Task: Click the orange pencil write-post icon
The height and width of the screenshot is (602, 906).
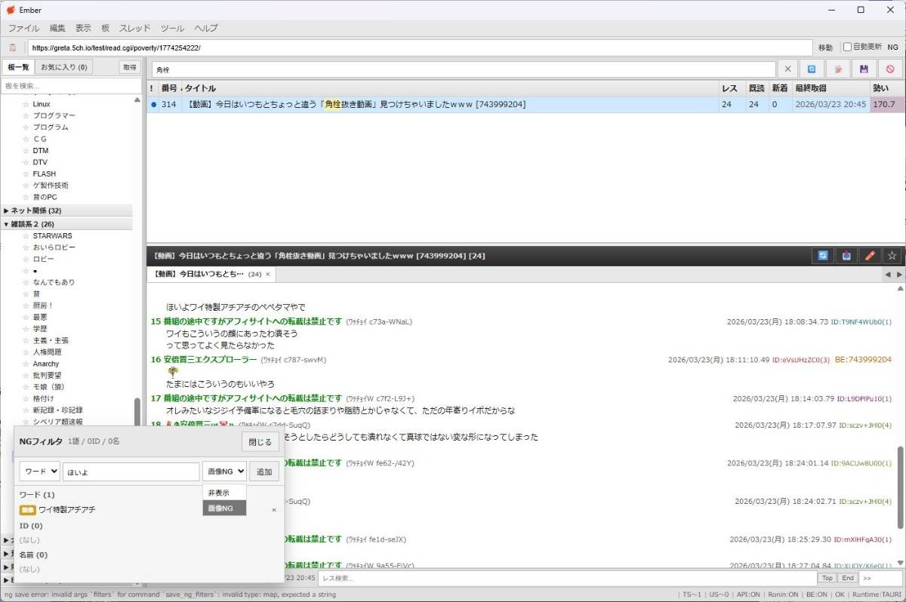Action: coord(869,256)
